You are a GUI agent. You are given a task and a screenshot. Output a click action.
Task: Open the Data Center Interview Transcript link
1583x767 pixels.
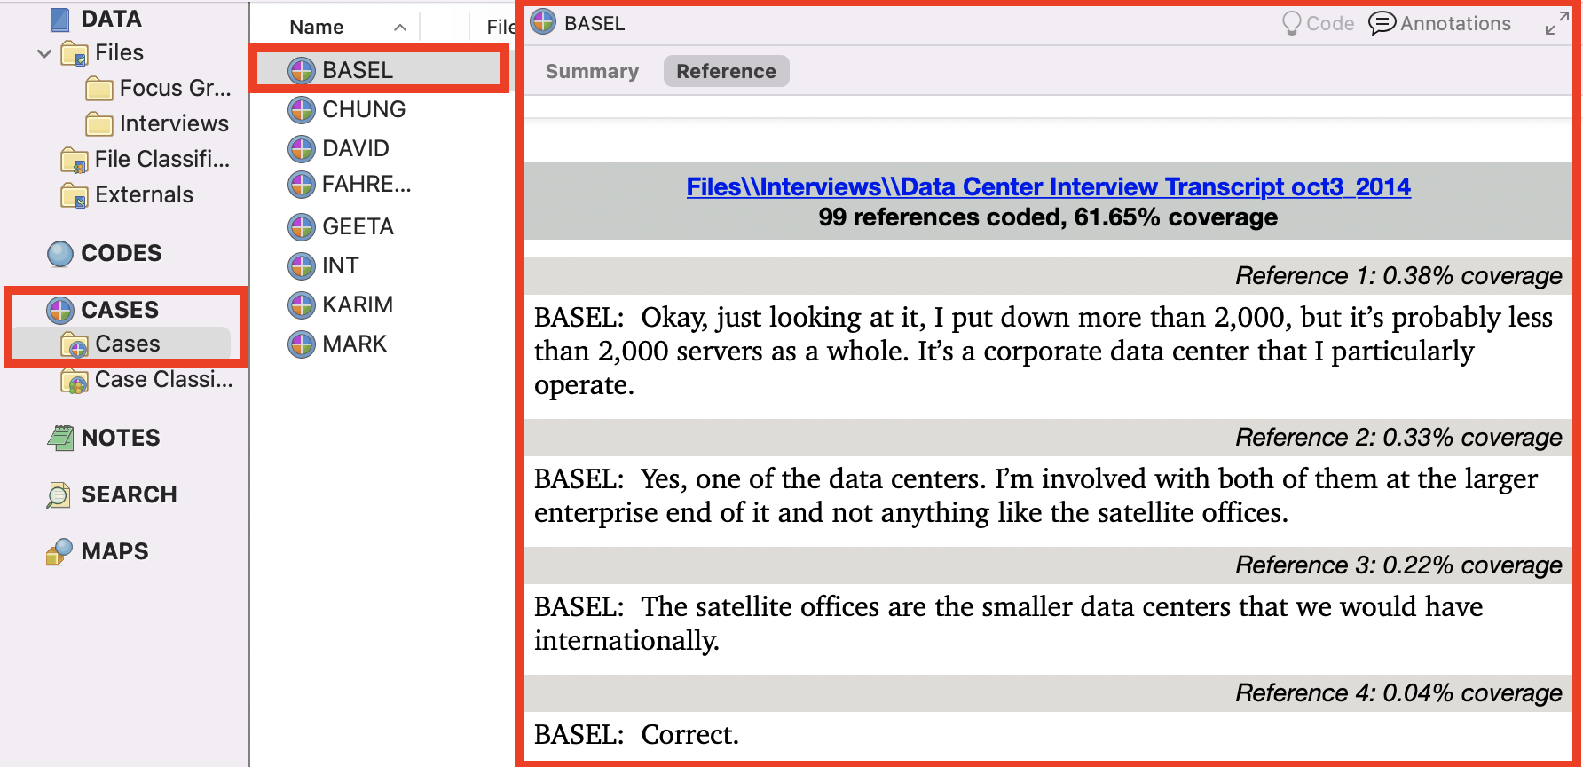click(x=1048, y=186)
